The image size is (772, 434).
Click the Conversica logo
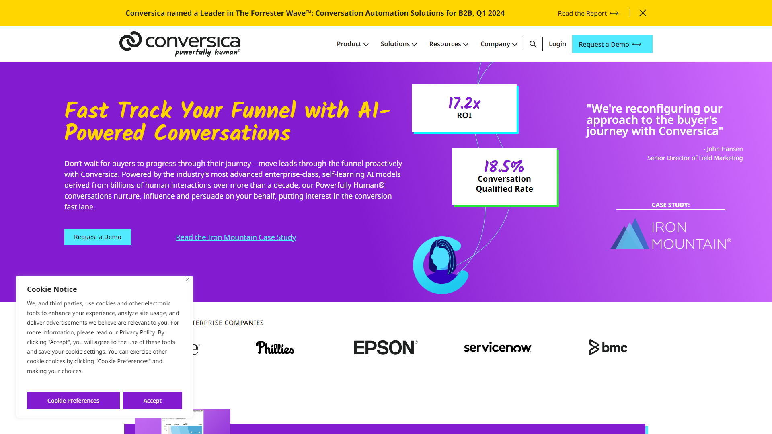tap(179, 44)
